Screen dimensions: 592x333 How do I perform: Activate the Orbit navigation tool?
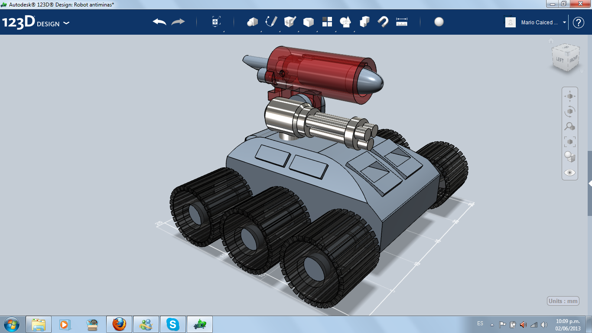pos(570,111)
